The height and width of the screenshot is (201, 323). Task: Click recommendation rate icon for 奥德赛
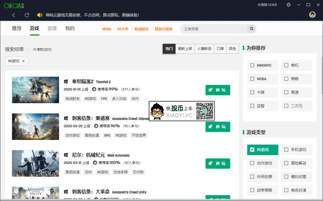coord(96,126)
